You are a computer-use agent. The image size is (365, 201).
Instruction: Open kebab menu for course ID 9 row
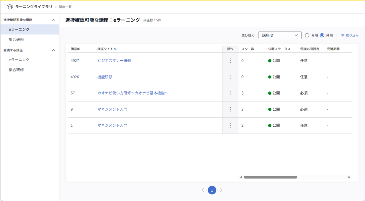230,109
